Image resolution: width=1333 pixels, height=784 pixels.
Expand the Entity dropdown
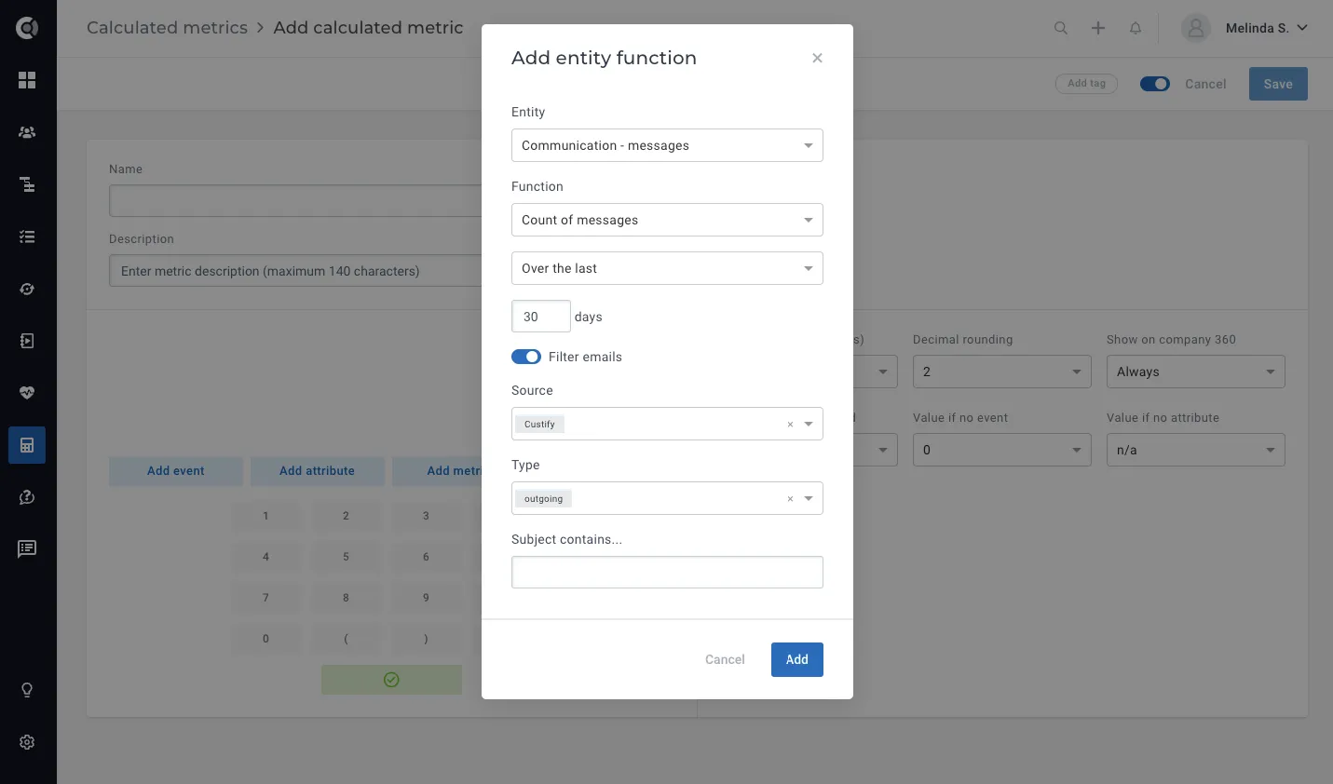point(667,145)
